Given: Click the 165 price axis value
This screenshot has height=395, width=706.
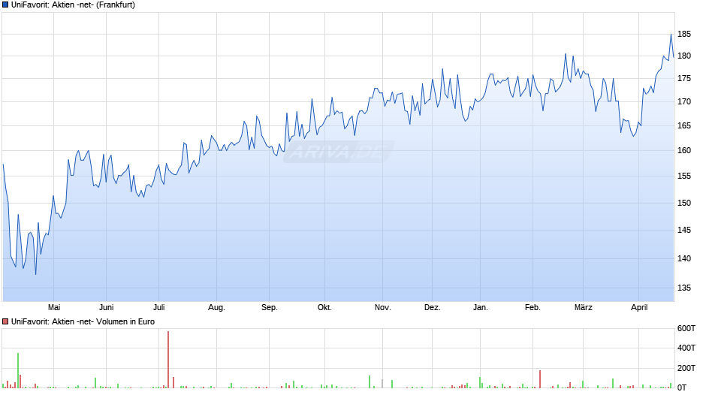Looking at the screenshot, I should (684, 125).
